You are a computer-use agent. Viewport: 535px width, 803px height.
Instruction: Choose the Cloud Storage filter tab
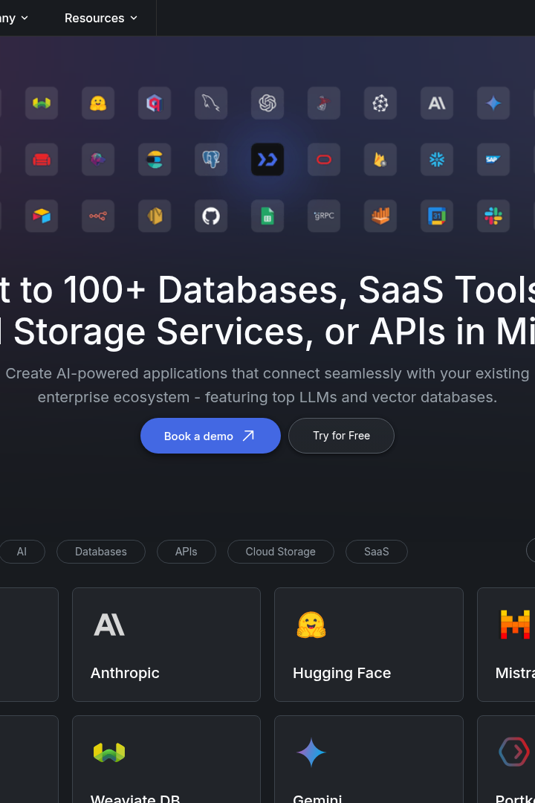(281, 552)
